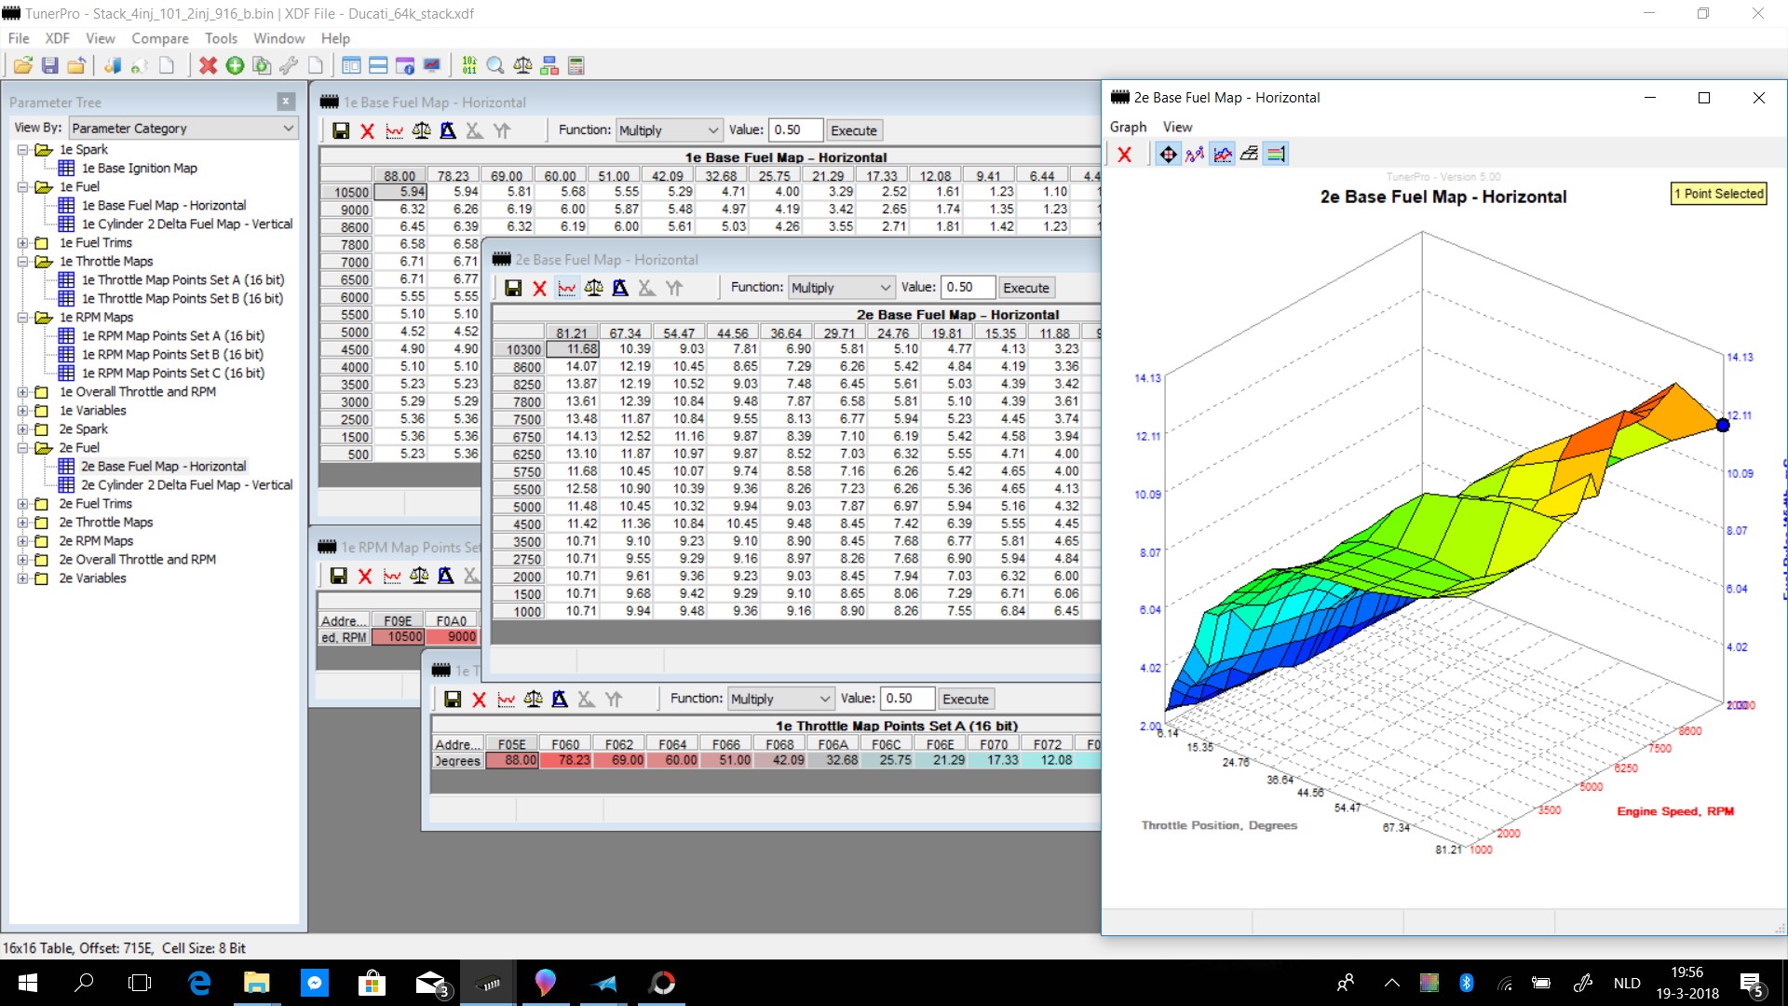Toggle visibility of 2e Cylinder 2 Delta Fuel Map
The width and height of the screenshot is (1788, 1006).
184,484
